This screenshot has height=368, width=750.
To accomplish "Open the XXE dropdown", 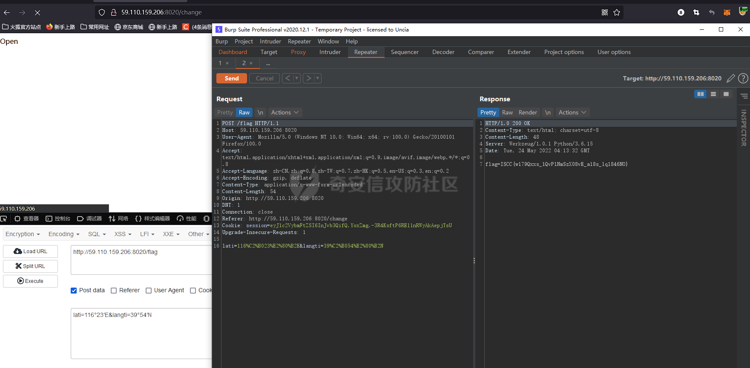I will (171, 234).
